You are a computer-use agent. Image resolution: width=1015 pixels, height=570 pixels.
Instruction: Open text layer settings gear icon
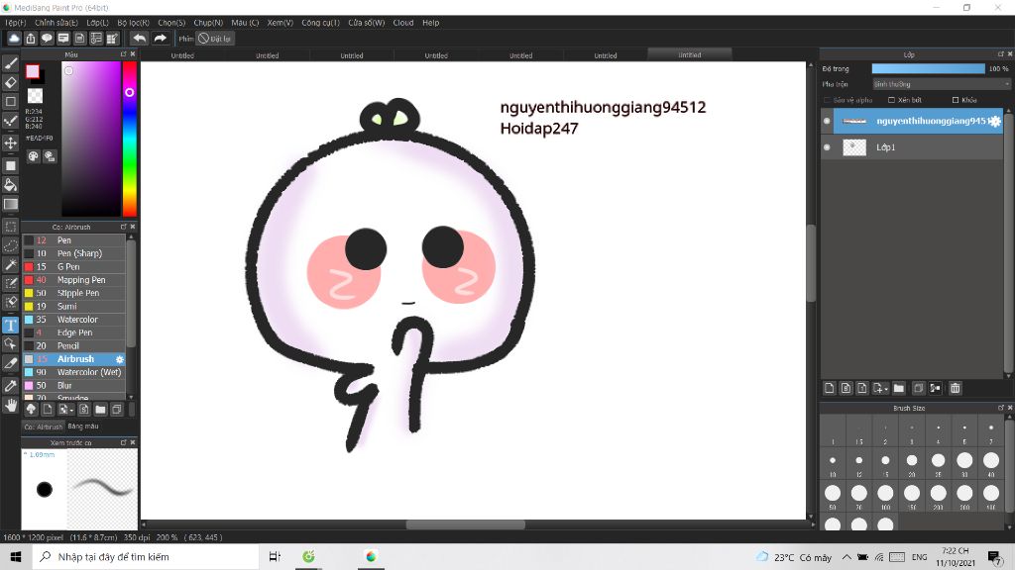point(995,121)
